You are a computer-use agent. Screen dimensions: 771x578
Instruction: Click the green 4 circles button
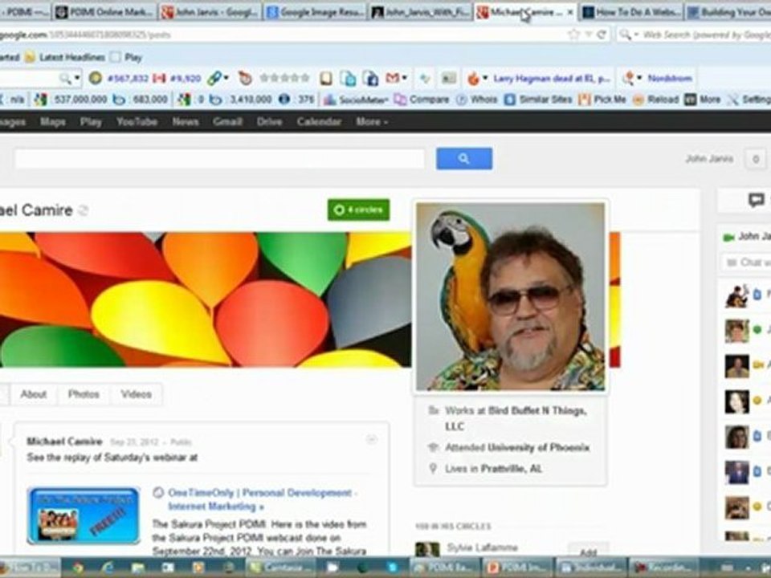pyautogui.click(x=359, y=210)
